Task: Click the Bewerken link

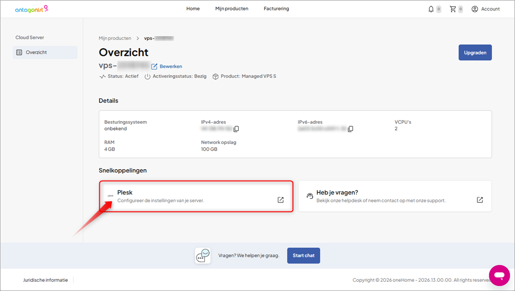Action: click(x=171, y=66)
